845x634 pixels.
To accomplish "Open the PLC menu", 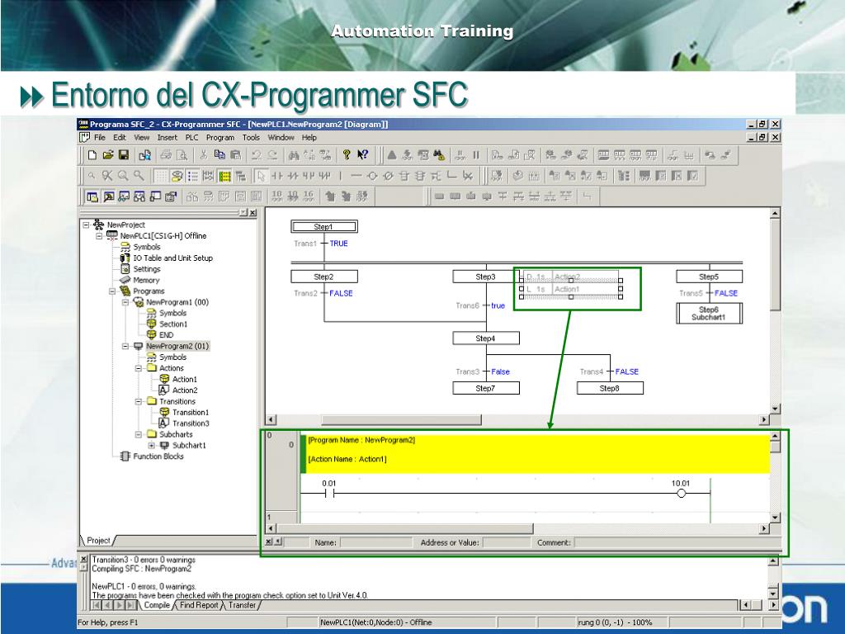I will point(191,138).
